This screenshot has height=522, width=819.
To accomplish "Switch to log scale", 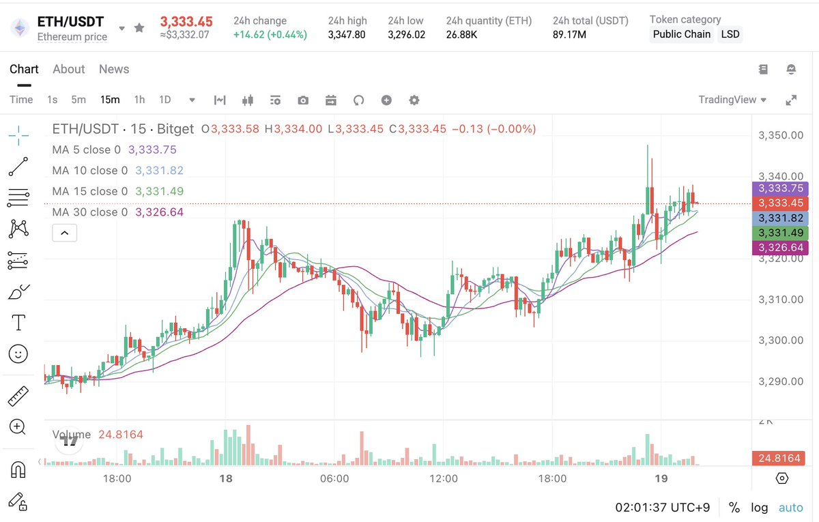I will pyautogui.click(x=760, y=508).
